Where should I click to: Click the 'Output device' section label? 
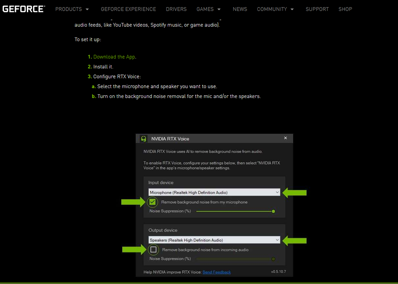click(163, 230)
